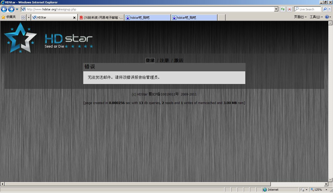
Task: Open the Internet Explorer title bar icon menu
Action: coord(3,2)
